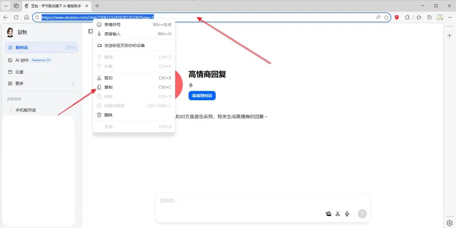Click the highlighted URL in address bar

click(98, 17)
